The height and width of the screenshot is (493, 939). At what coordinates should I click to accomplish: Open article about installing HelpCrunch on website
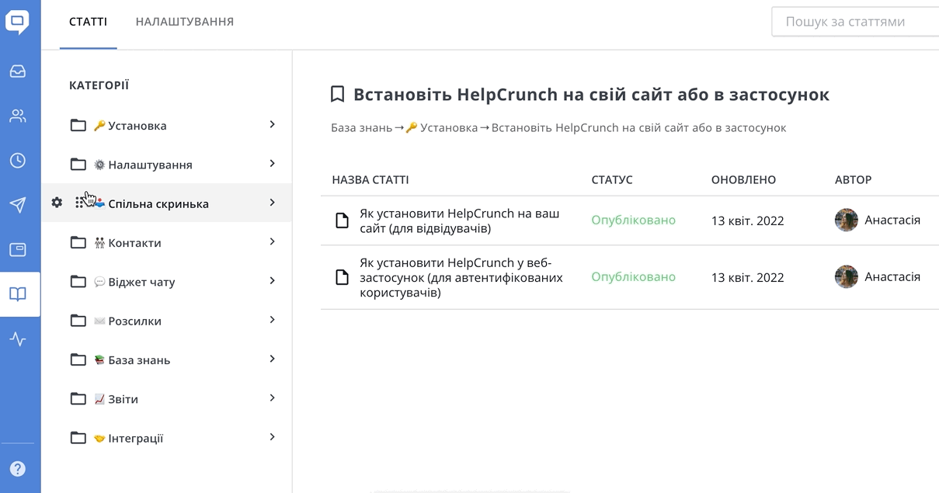pos(458,220)
